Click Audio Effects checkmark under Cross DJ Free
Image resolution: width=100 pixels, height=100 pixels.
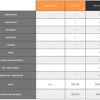[x=50, y=15]
